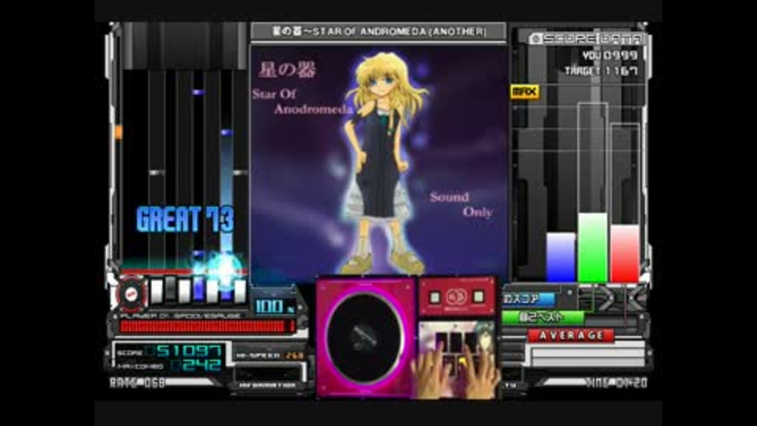Click the red average bar in the graph
The width and height of the screenshot is (757, 426).
(x=625, y=253)
